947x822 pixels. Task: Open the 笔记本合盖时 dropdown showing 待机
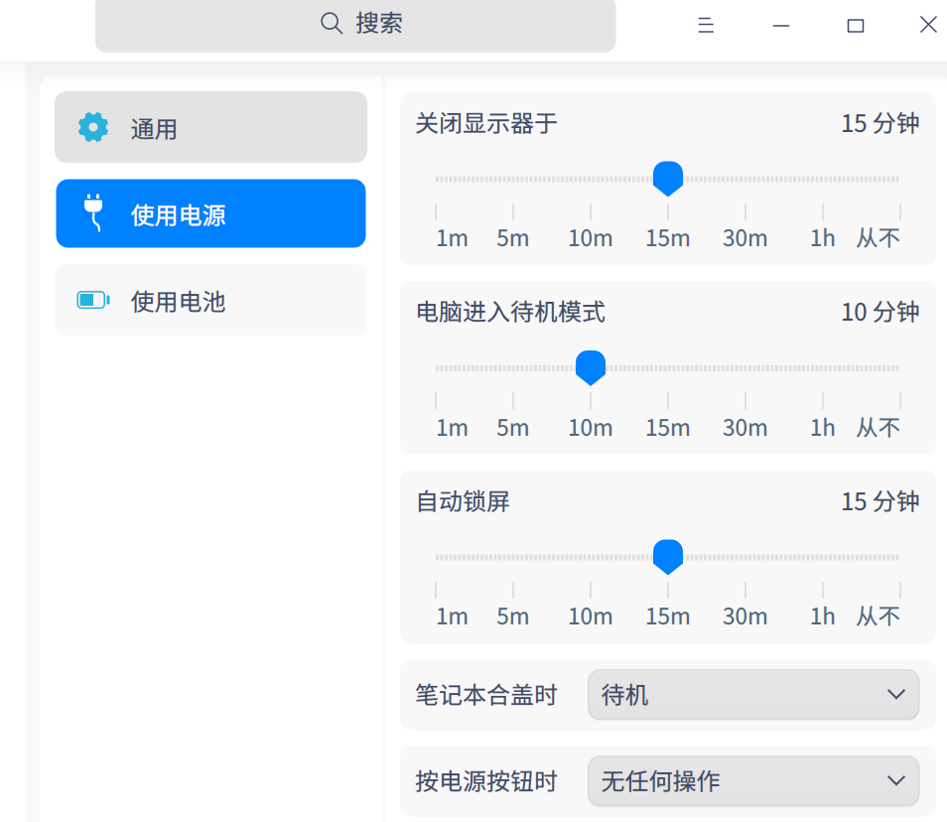pos(753,695)
